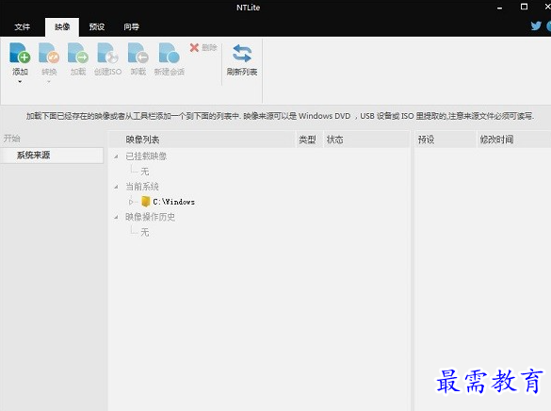The width and height of the screenshot is (551, 411).
Task: Click the 当前系统 group label
Action: 142,187
